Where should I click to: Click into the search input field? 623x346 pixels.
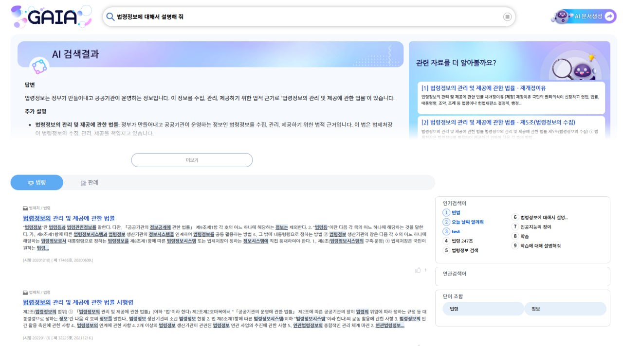(307, 17)
